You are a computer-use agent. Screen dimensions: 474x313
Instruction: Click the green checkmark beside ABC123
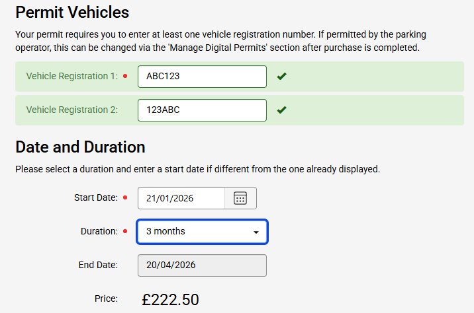coord(281,77)
